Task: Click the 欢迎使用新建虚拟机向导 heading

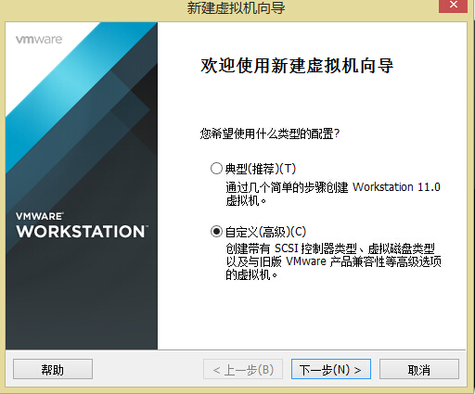Action: [297, 66]
